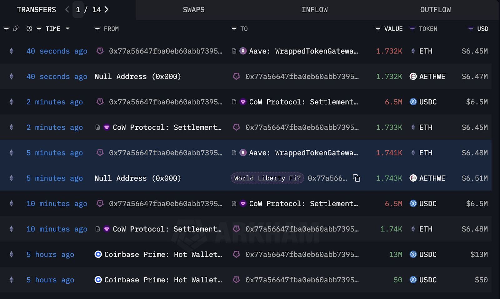Switch to the OUTFLOW tab
The width and height of the screenshot is (500, 299).
click(436, 10)
